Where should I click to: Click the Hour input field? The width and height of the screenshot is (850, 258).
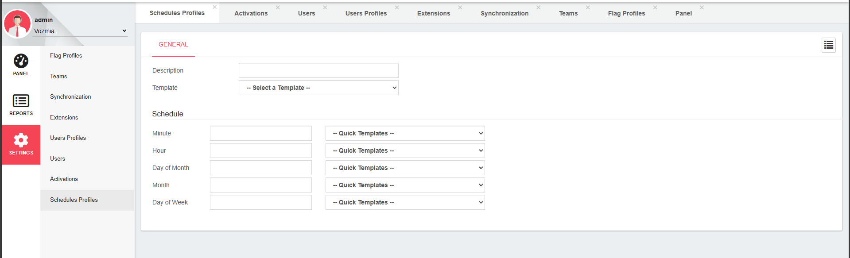(x=260, y=150)
